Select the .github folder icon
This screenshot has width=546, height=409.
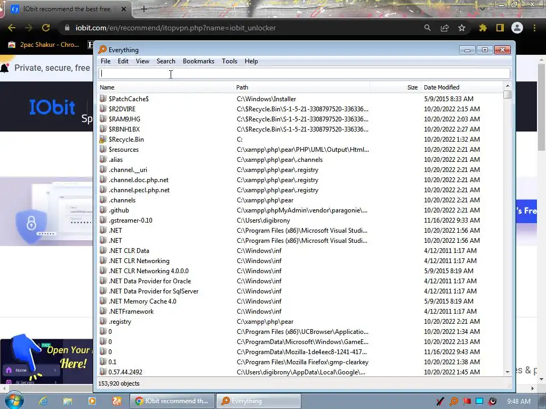(103, 210)
